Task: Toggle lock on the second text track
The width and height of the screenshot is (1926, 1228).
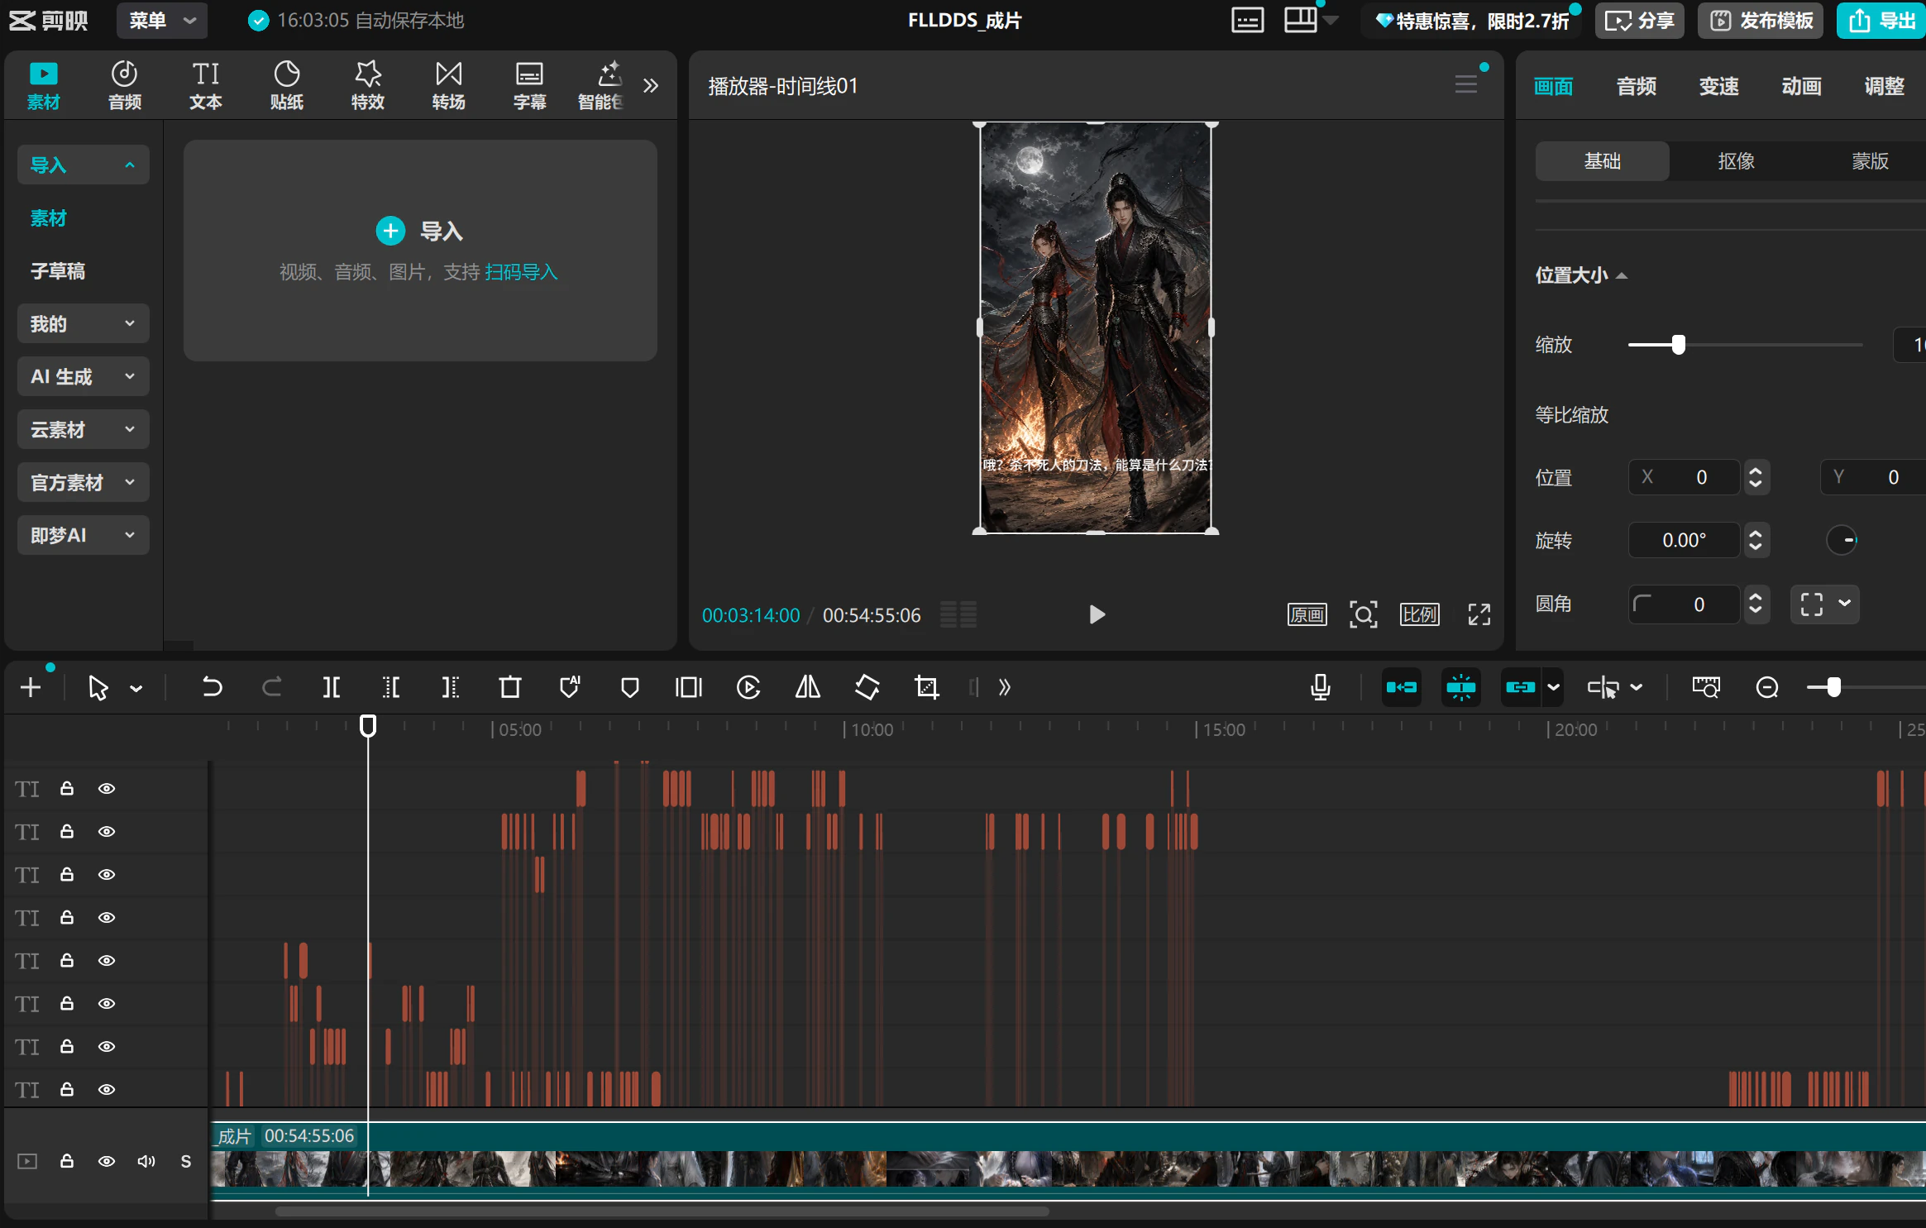Action: [x=67, y=832]
